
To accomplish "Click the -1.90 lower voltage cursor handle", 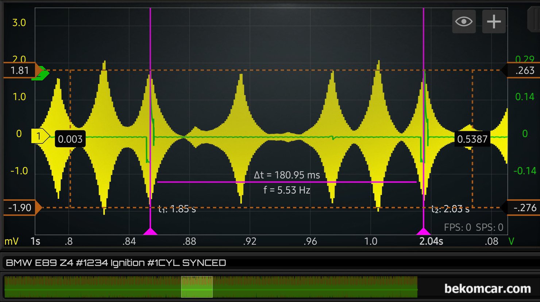I will click(21, 208).
